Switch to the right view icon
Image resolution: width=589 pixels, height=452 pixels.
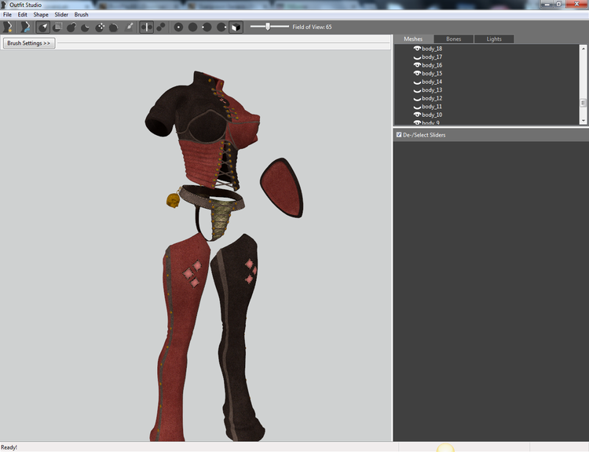[221, 27]
